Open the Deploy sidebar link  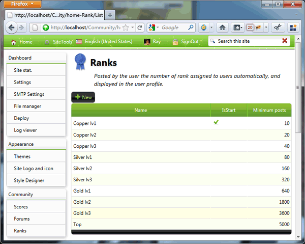[x=36, y=118]
